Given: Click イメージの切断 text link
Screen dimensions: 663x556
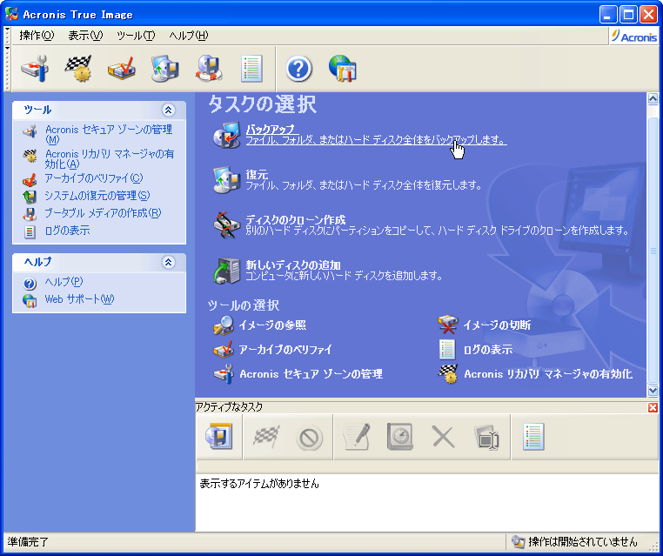Looking at the screenshot, I should click(x=497, y=325).
